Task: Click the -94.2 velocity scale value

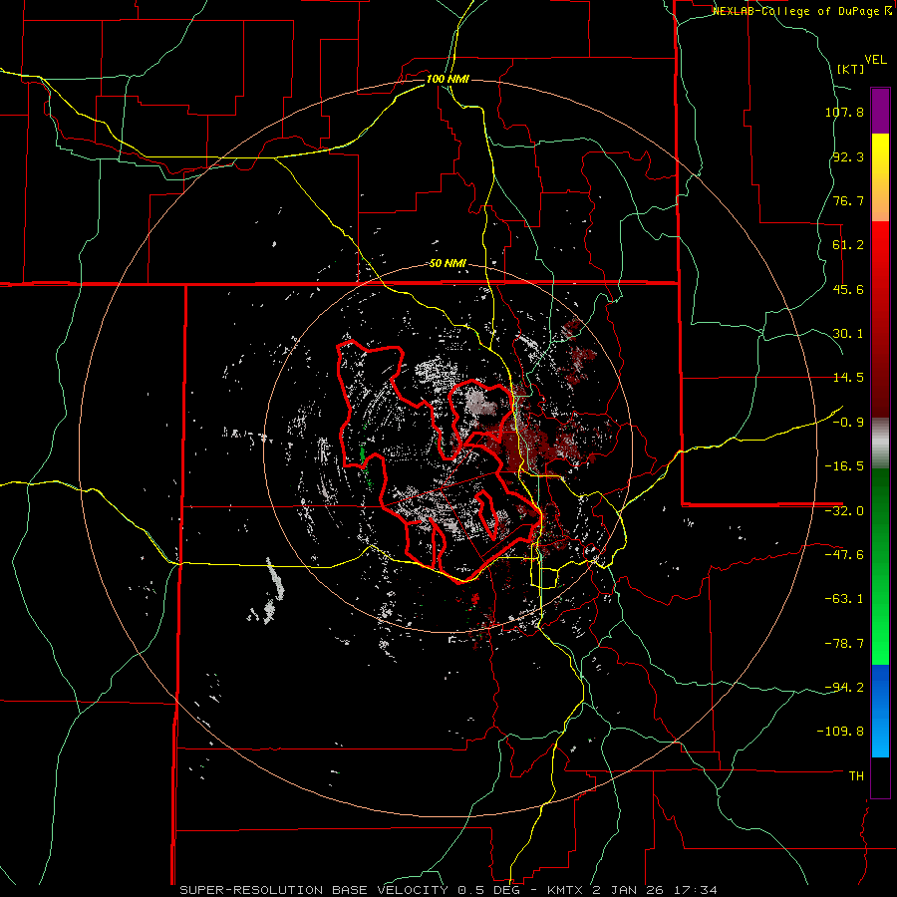Action: [844, 688]
